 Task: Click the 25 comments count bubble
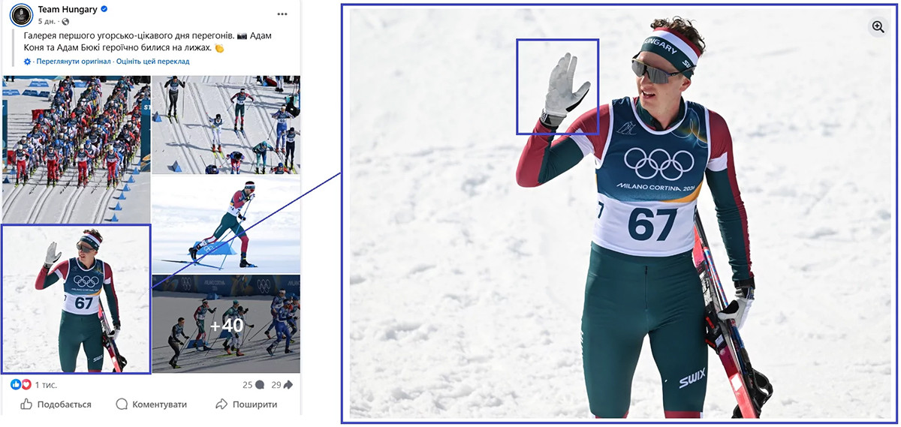point(253,385)
